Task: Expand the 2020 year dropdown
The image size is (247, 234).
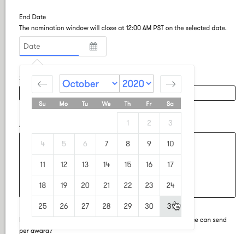Action: click(137, 84)
